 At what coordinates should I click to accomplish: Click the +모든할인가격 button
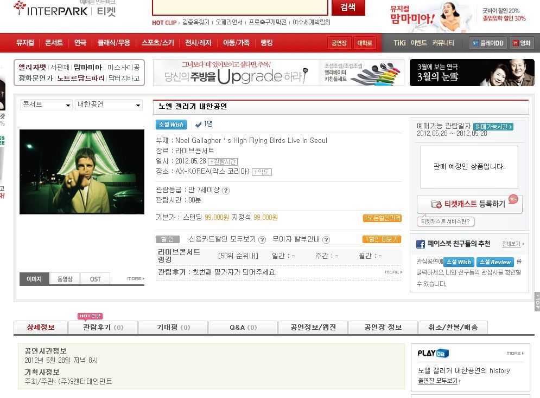[x=382, y=218]
